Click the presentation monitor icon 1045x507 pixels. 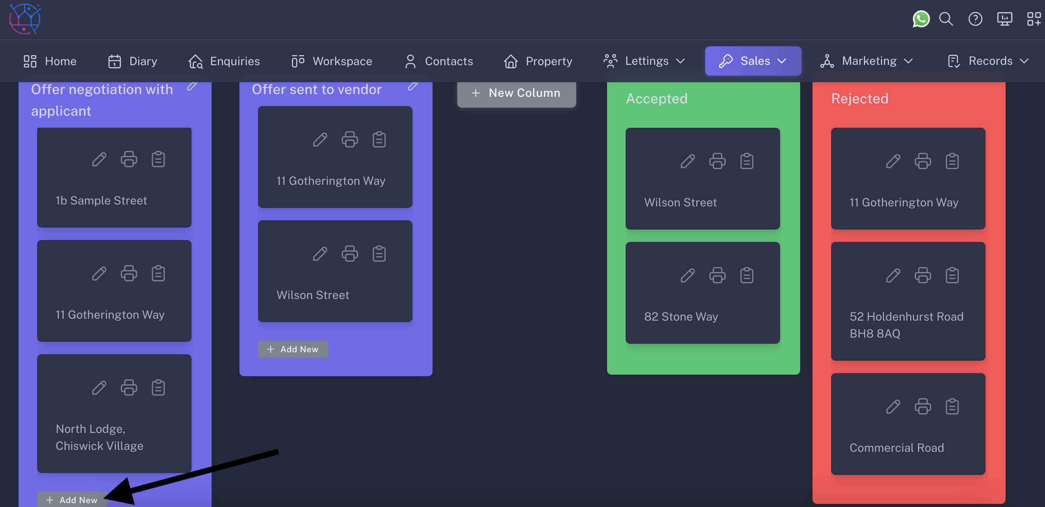[1004, 19]
